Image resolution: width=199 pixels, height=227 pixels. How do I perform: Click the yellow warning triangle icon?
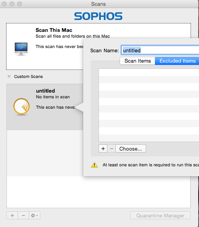94,165
